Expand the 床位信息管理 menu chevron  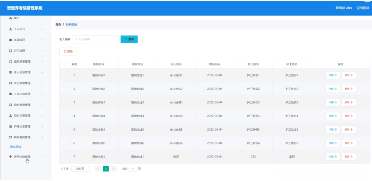[x=42, y=83]
